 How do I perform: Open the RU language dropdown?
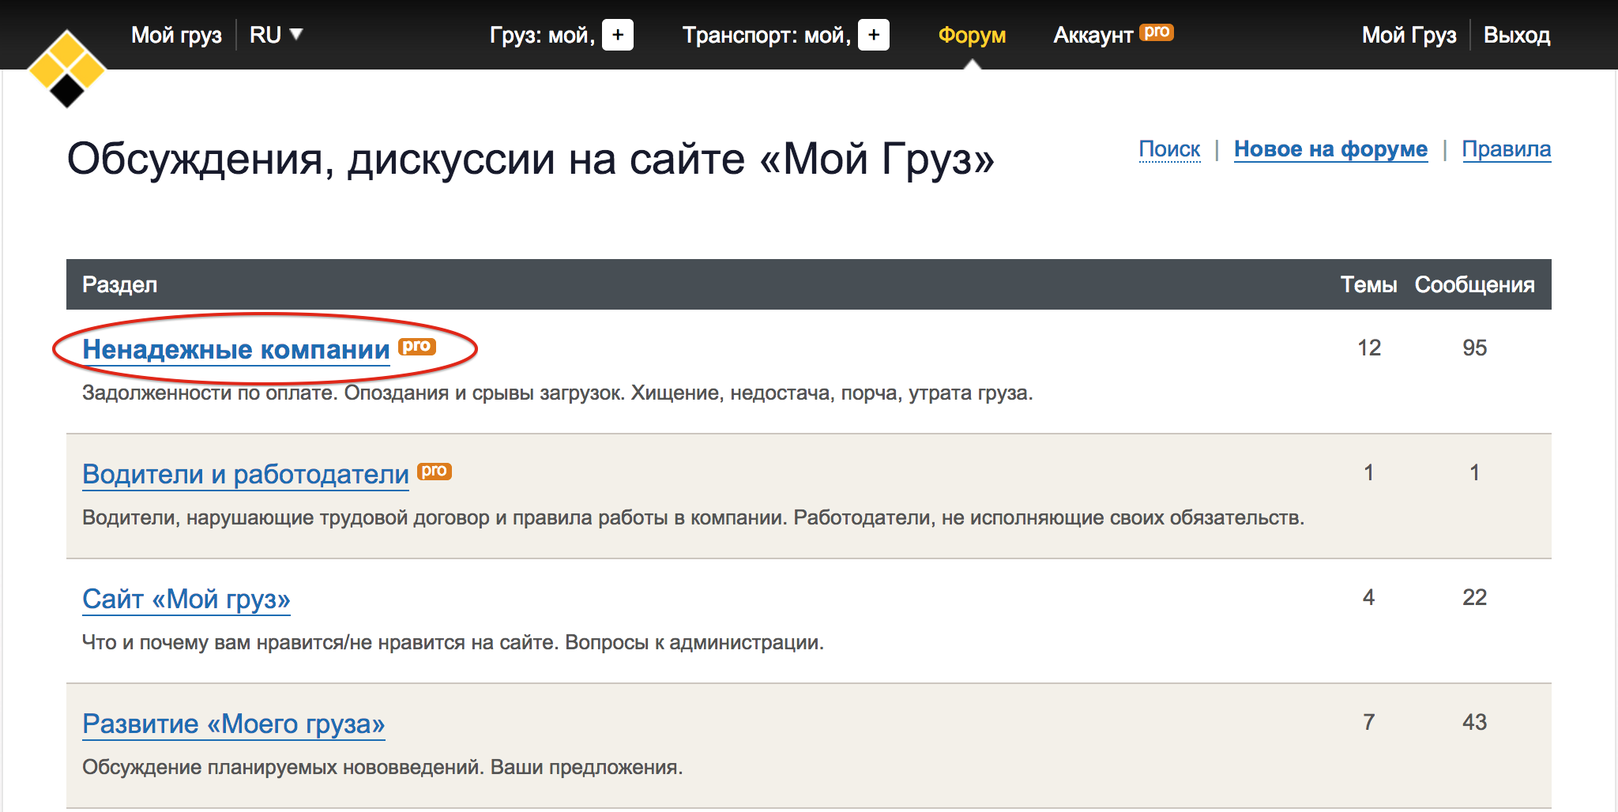(x=276, y=35)
